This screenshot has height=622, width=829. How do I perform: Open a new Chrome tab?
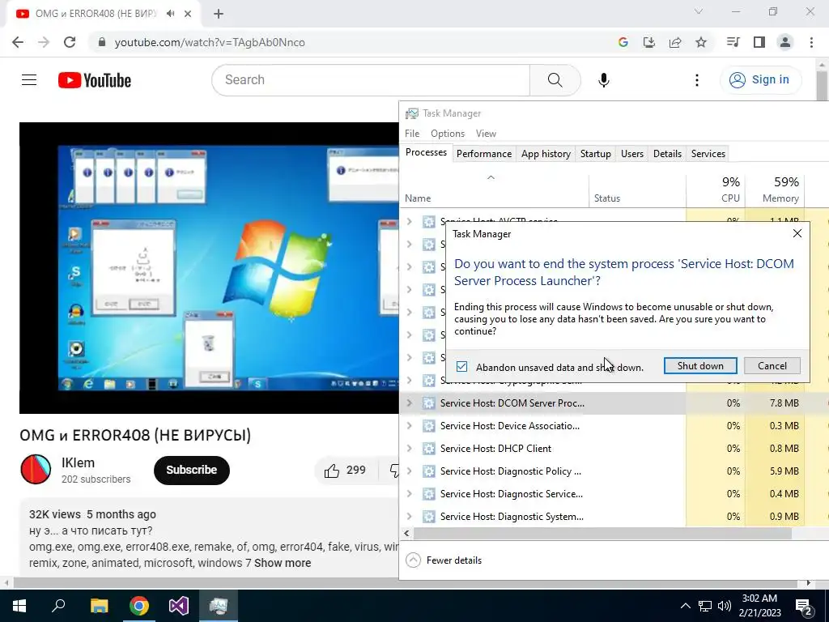click(x=219, y=14)
